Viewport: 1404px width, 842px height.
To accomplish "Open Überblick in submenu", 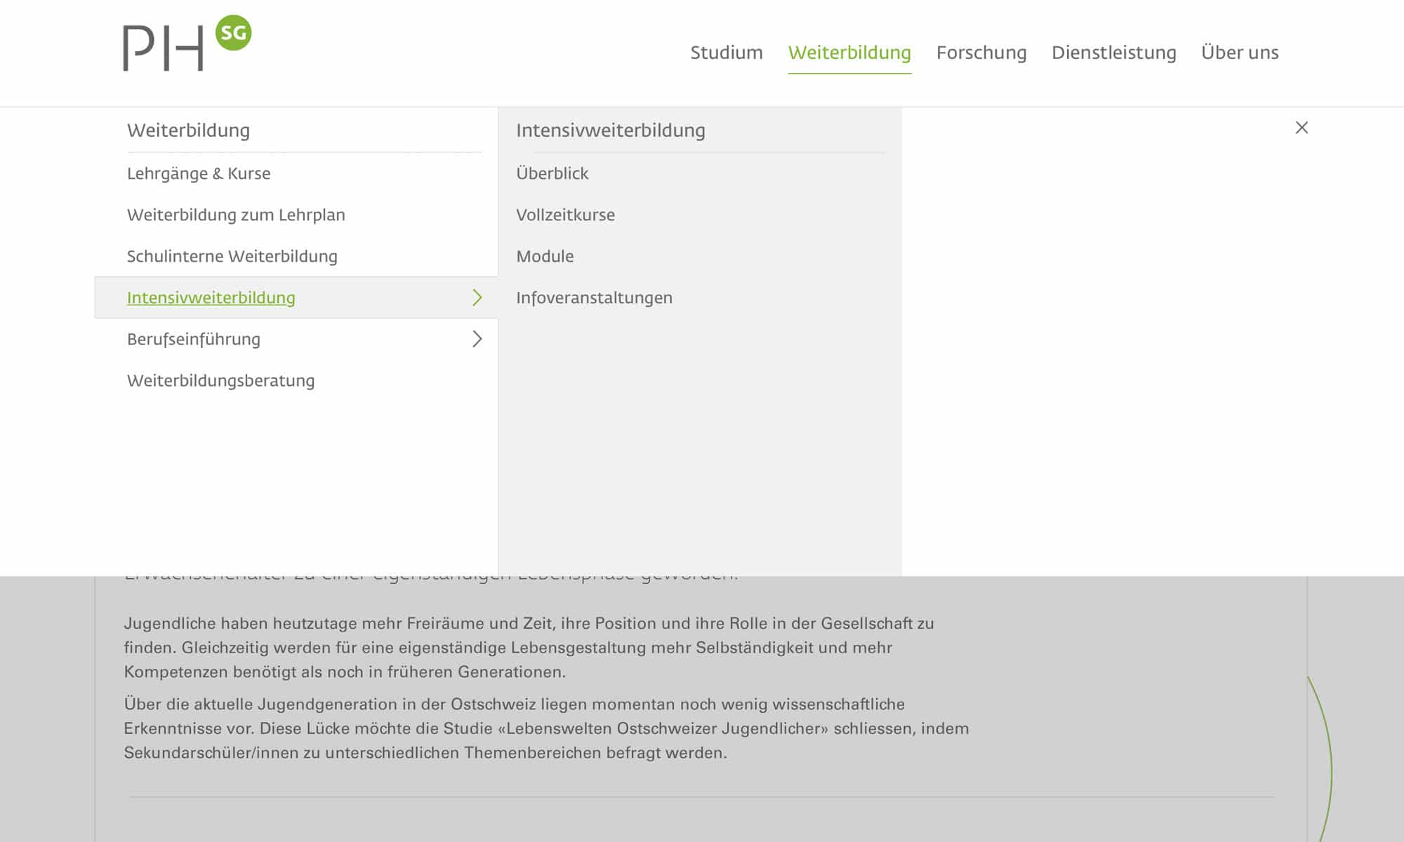I will (x=552, y=173).
